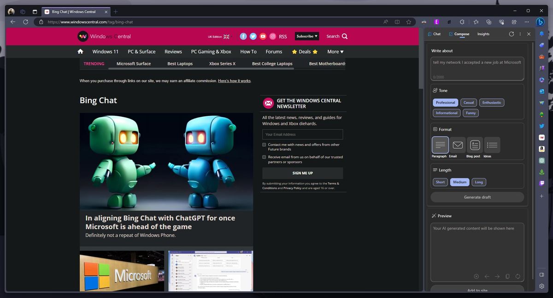This screenshot has width=553, height=298.
Task: Choose Long length option
Action: (479, 182)
